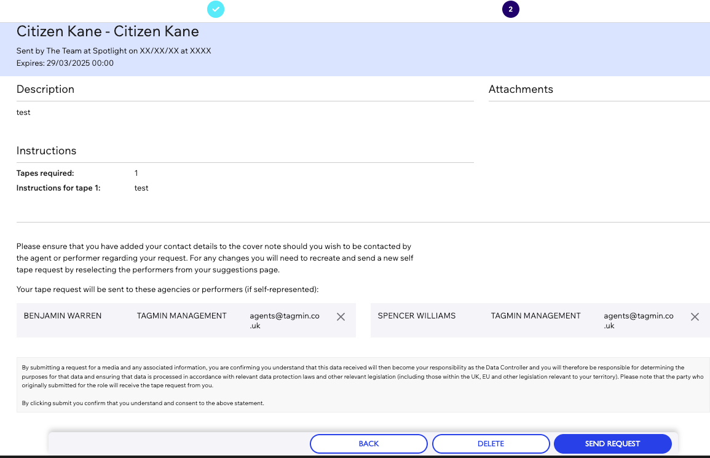Viewport: 710px width, 458px height.
Task: Click the data controller consent statement
Action: point(363,376)
